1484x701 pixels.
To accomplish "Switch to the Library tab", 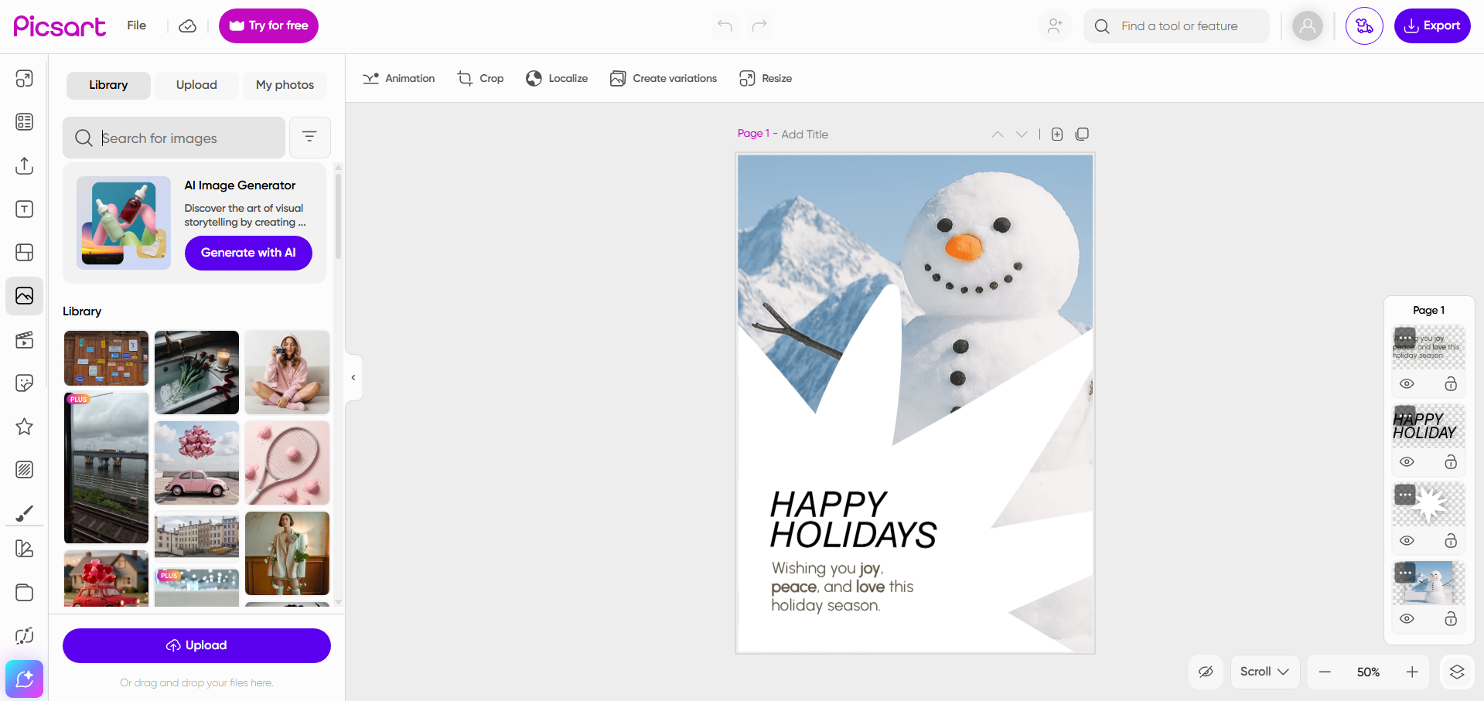I will tap(108, 85).
